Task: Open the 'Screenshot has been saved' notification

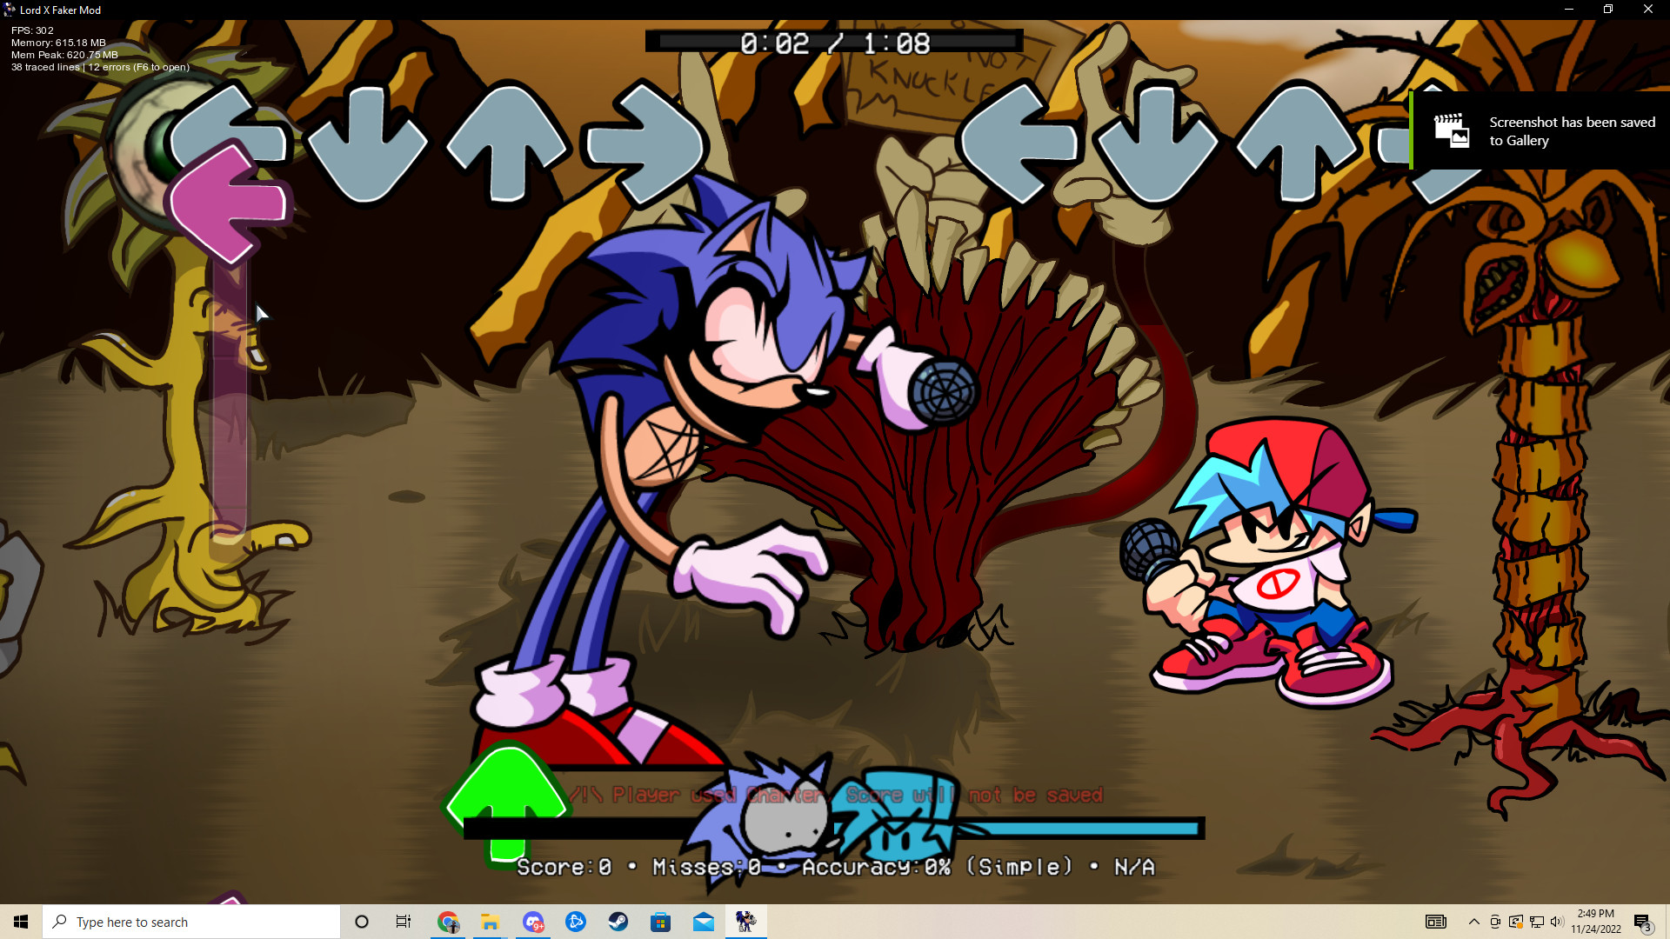Action: (1540, 131)
